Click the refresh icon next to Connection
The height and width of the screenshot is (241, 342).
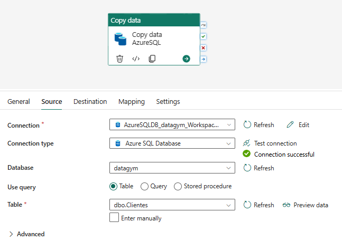tap(247, 124)
